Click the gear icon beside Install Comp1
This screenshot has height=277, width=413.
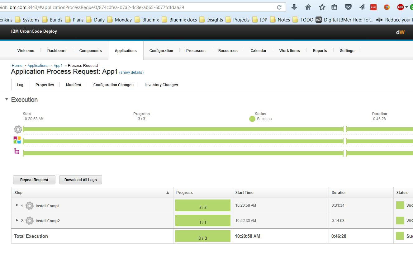pyautogui.click(x=30, y=205)
